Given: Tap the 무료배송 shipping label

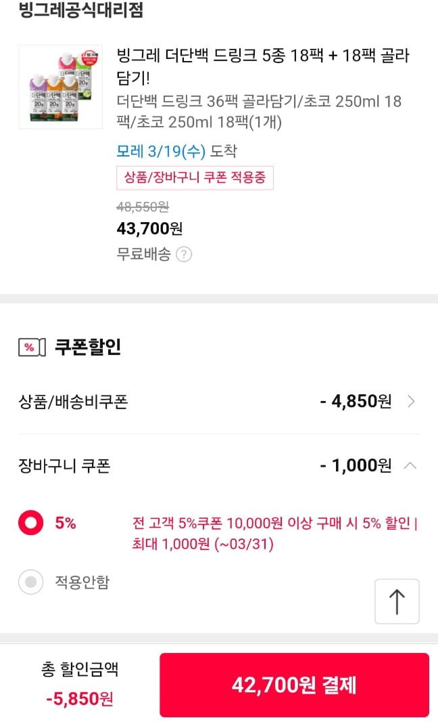Looking at the screenshot, I should click(x=143, y=255).
